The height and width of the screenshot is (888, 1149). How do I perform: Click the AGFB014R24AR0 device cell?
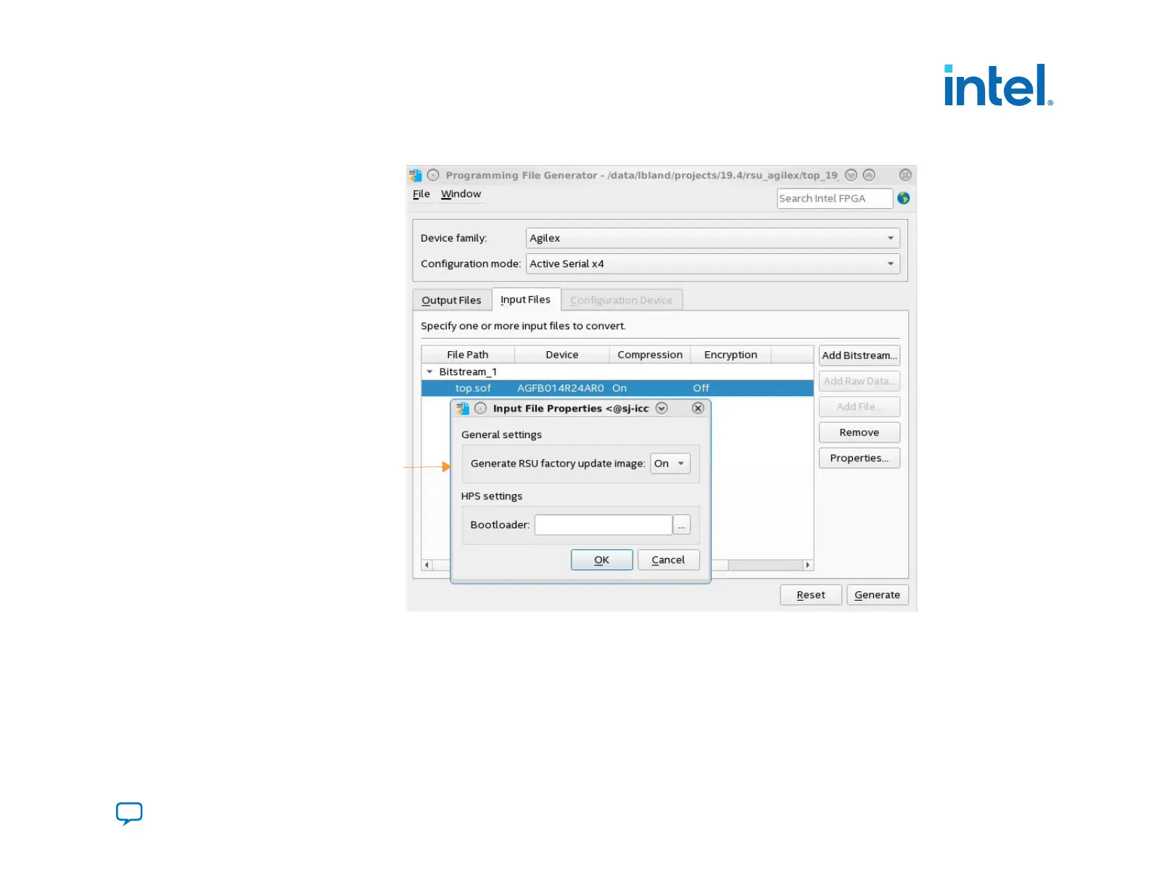point(561,388)
